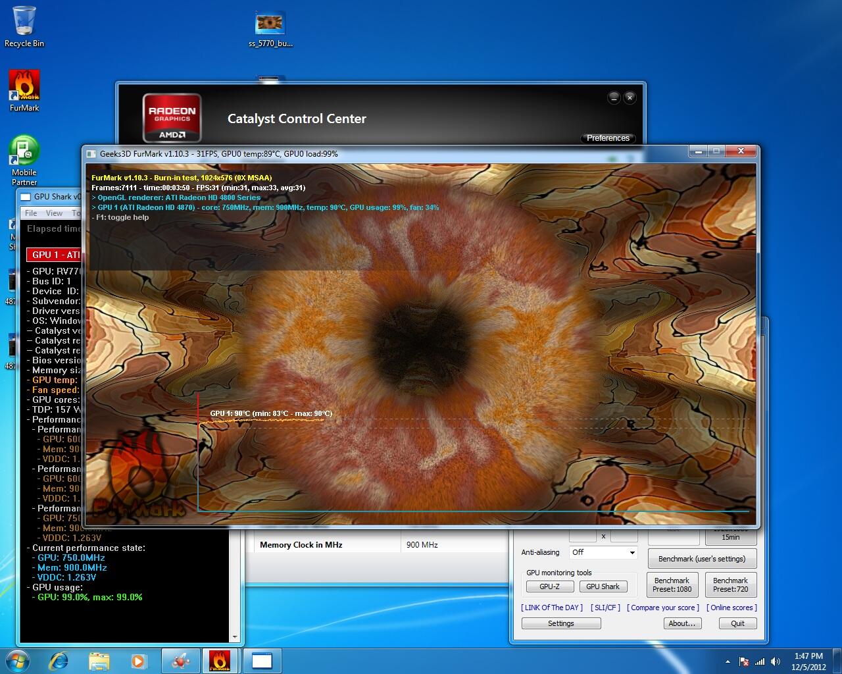Run Benchmark Preset:1080
The image size is (842, 674).
672,584
